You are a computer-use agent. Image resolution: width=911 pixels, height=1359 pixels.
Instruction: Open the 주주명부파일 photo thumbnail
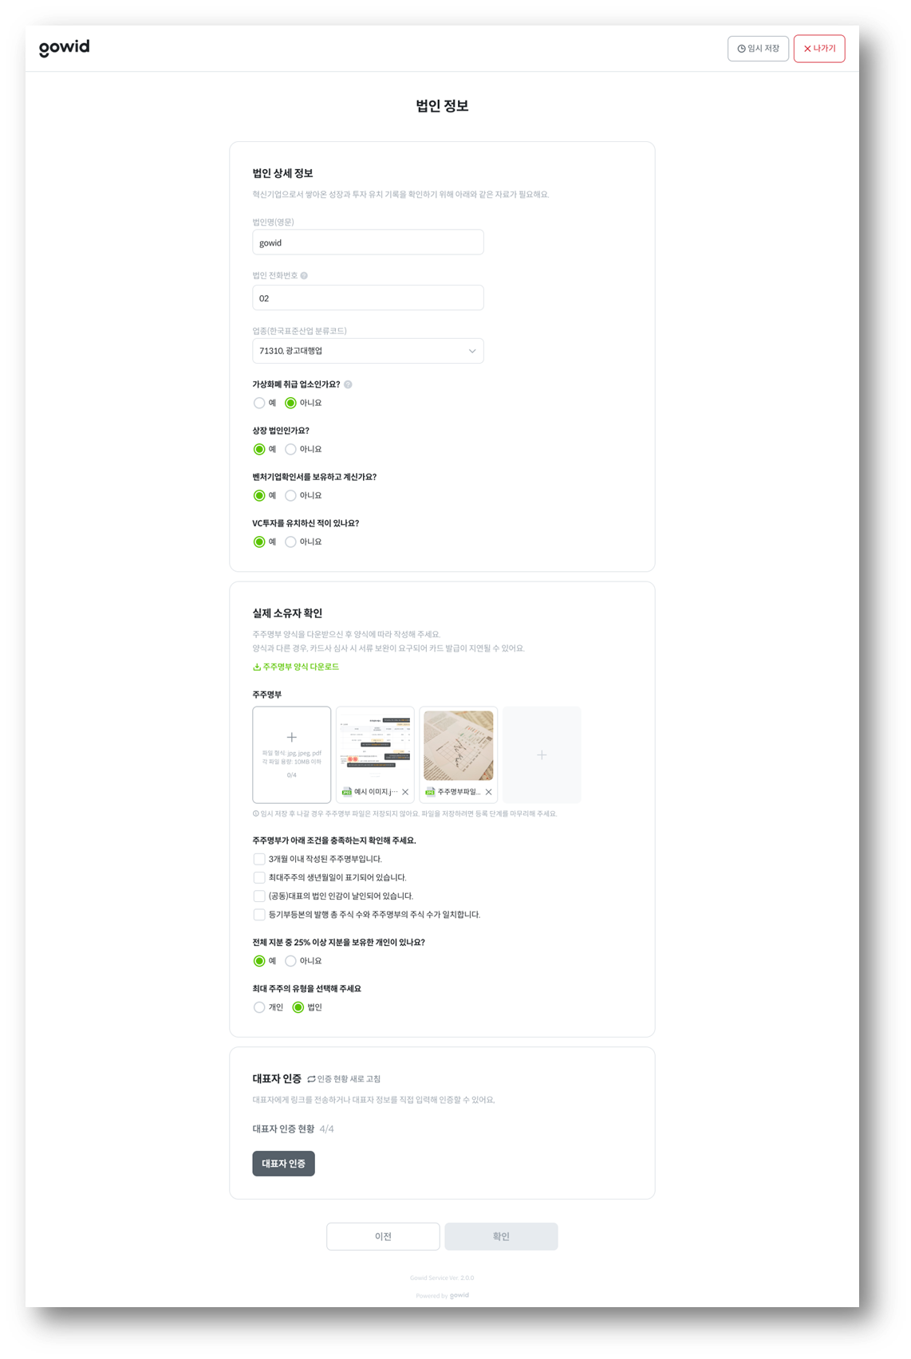point(459,746)
